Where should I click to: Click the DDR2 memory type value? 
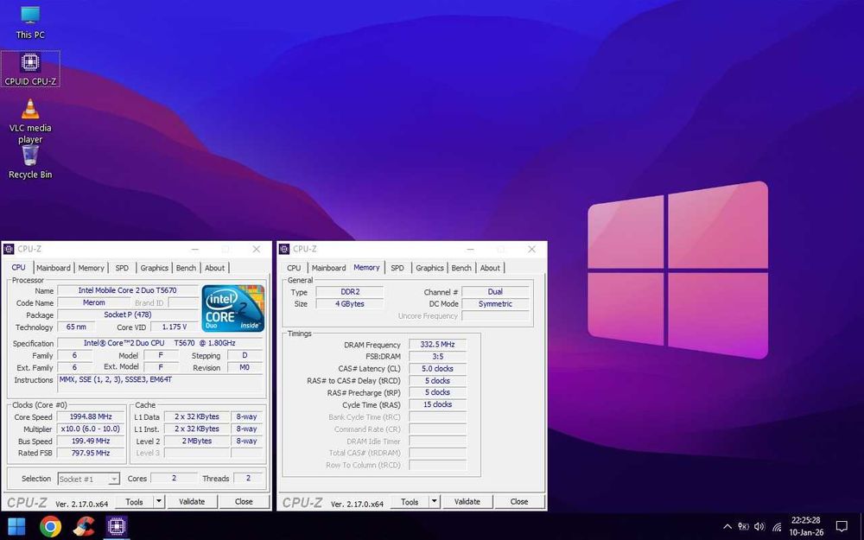(349, 292)
